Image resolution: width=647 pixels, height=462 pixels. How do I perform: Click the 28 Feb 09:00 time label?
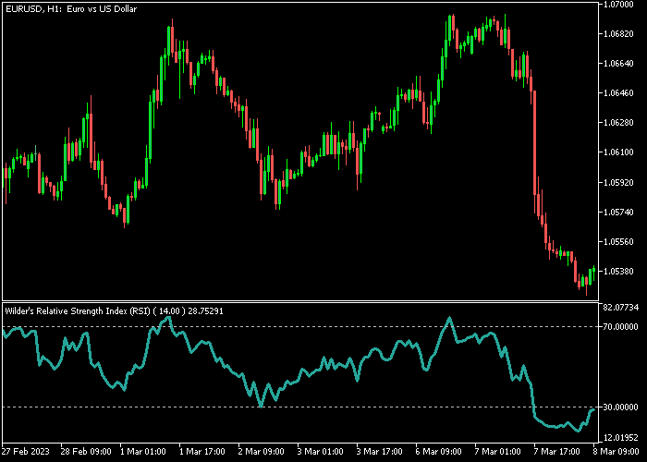[86, 451]
